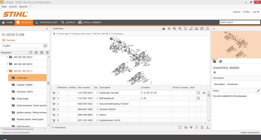The height and width of the screenshot is (140, 261).
Task: Open the ? help menu
Action: tap(30, 7)
